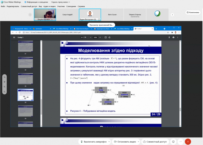Open the Вид menu

[40, 6]
